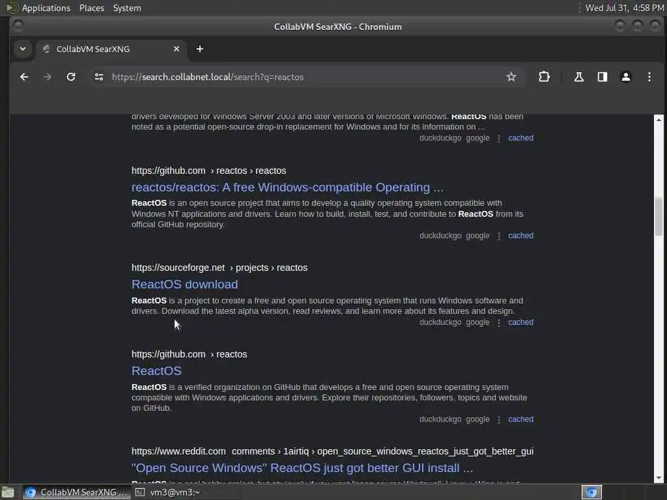Open the ReactOS GitHub organization result
This screenshot has width=667, height=500.
pyautogui.click(x=156, y=371)
